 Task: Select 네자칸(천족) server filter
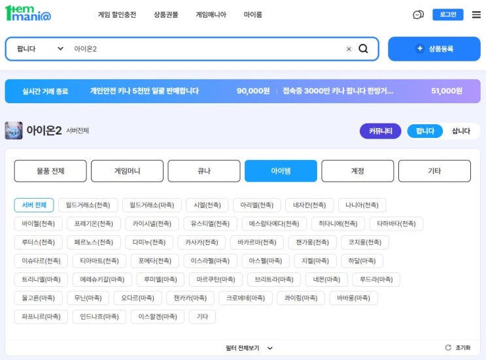point(309,205)
